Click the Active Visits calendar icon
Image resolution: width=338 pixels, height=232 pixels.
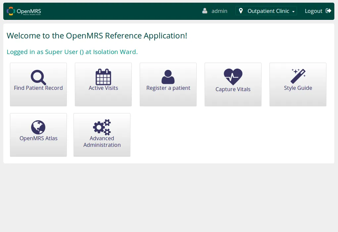103,77
